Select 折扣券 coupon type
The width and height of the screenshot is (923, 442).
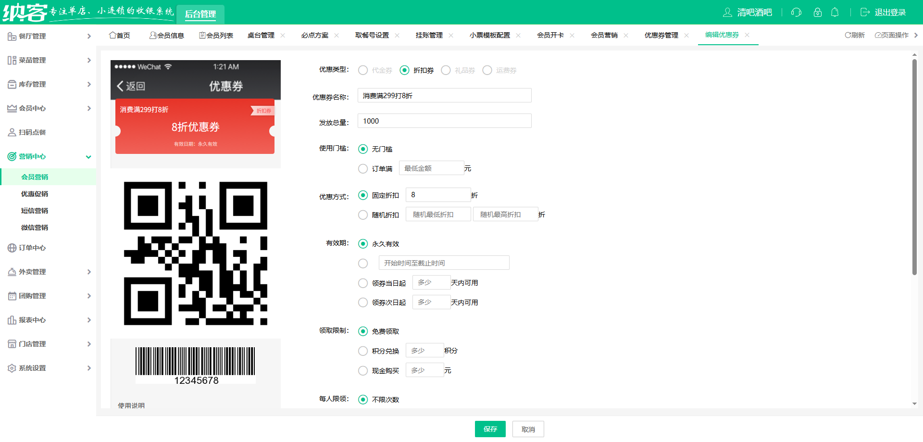point(404,70)
